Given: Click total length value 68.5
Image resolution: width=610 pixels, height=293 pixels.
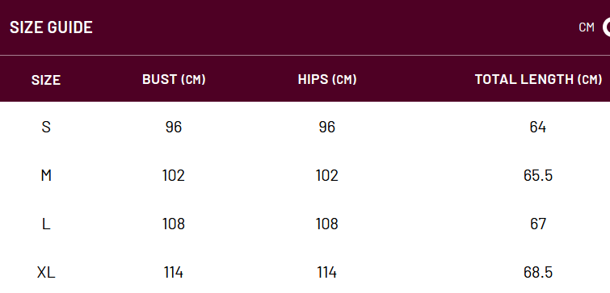Looking at the screenshot, I should tap(538, 272).
